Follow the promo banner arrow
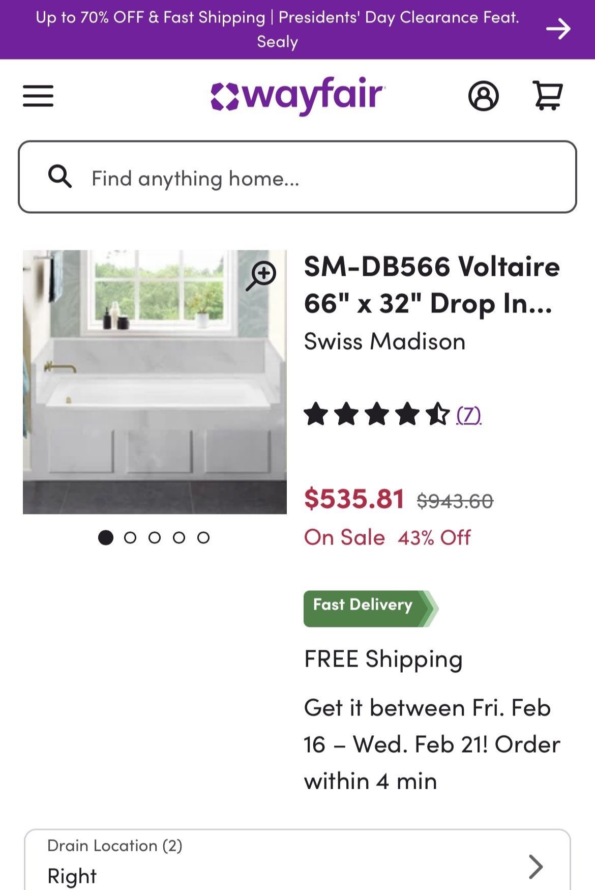This screenshot has width=595, height=890. click(x=558, y=29)
